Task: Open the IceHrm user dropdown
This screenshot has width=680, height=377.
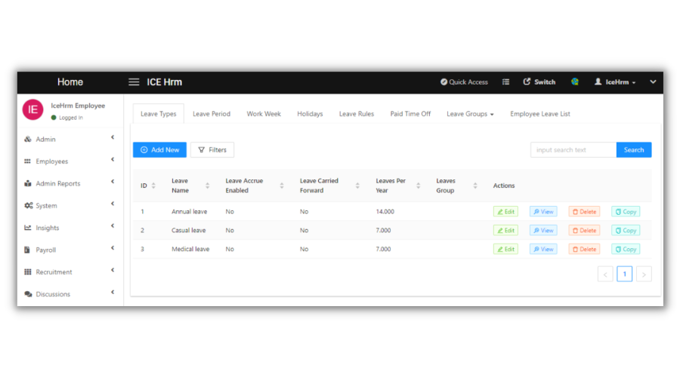Action: pos(615,82)
